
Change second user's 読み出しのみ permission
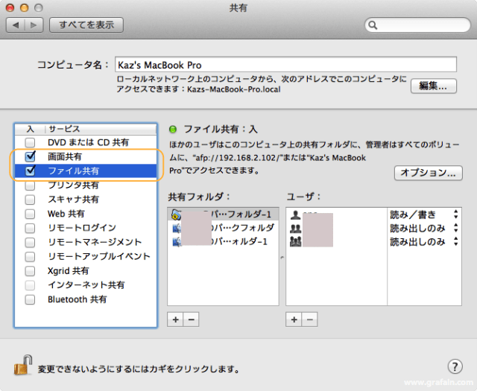pyautogui.click(x=455, y=229)
